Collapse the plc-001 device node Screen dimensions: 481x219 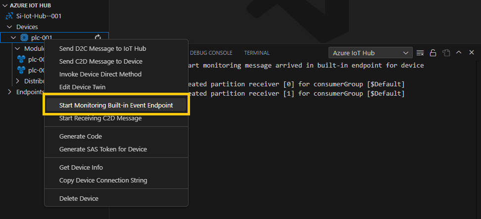[13, 37]
